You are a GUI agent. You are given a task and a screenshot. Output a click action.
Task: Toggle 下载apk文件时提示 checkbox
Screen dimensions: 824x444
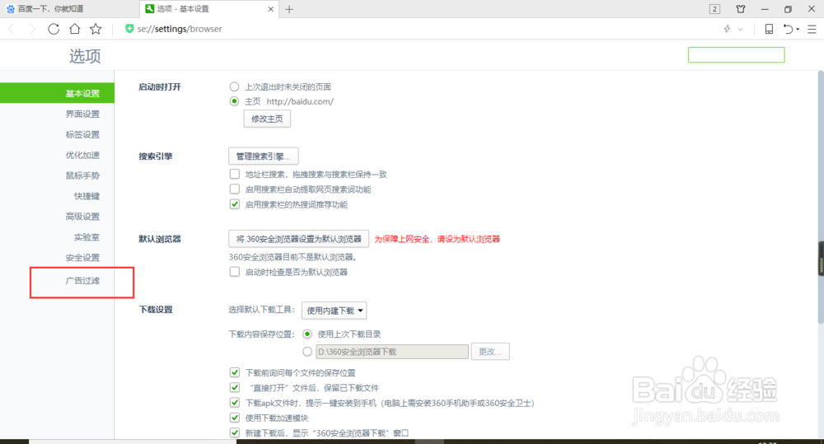point(235,403)
